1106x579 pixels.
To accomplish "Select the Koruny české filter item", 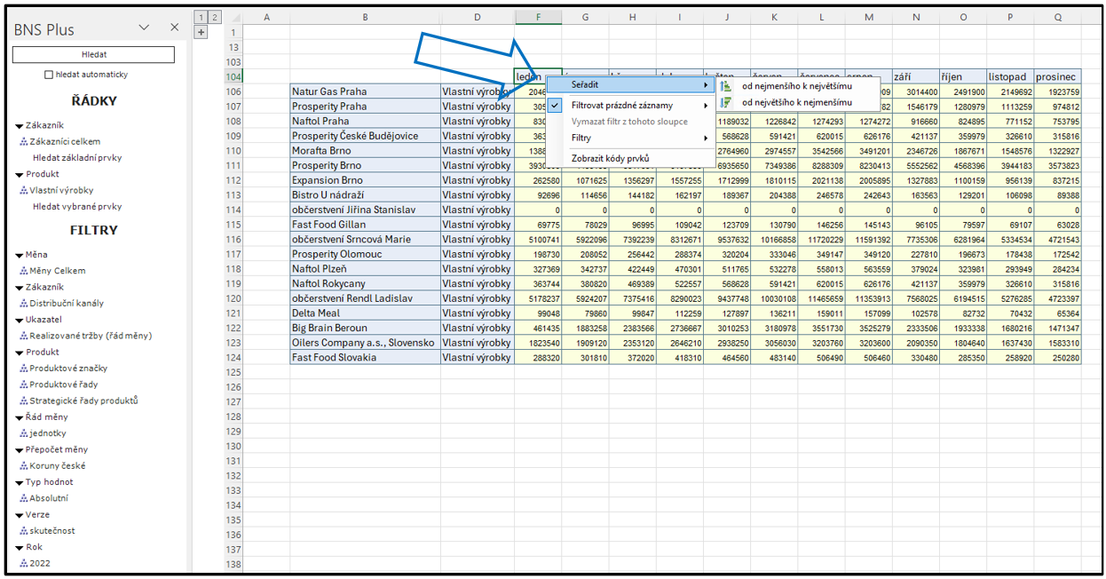I will (x=58, y=465).
